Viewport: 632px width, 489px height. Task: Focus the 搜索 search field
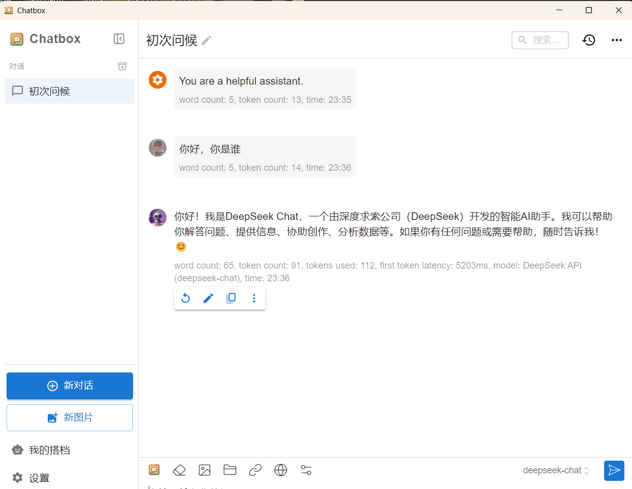click(x=540, y=40)
